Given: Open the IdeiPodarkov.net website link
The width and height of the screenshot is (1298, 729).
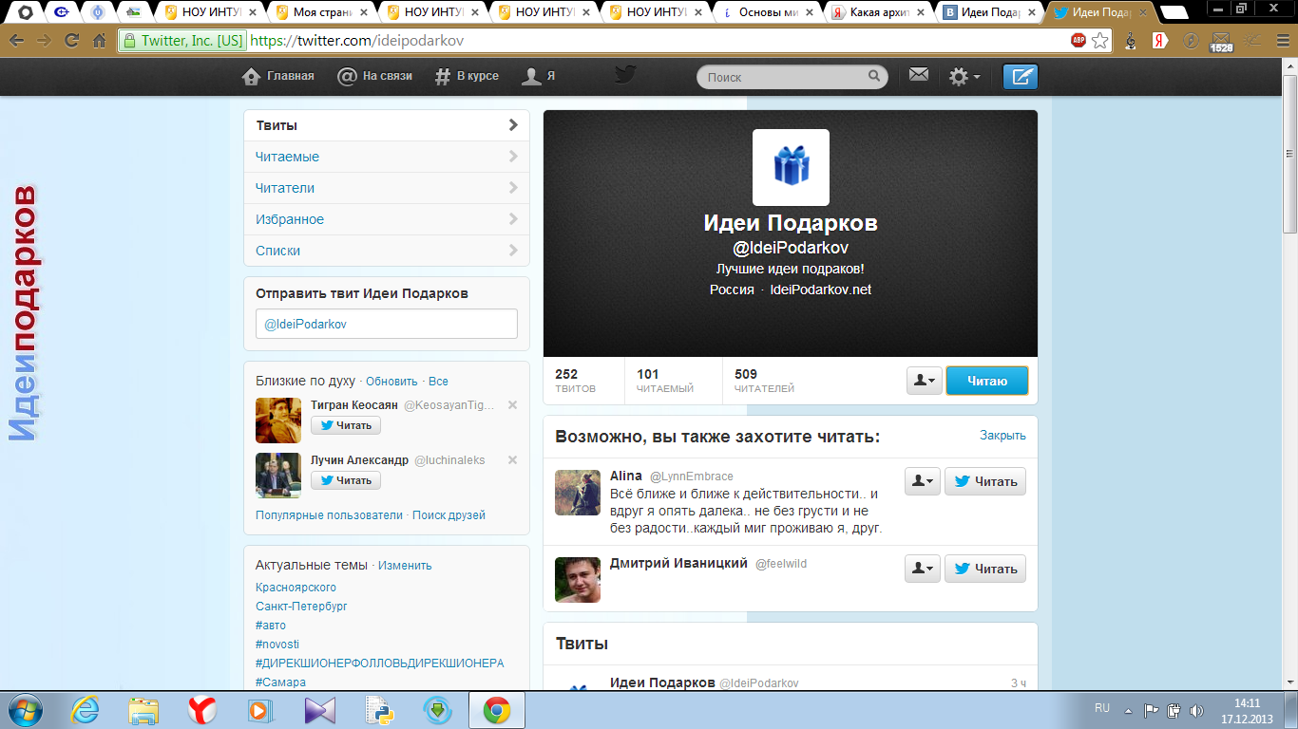Looking at the screenshot, I should pyautogui.click(x=820, y=290).
